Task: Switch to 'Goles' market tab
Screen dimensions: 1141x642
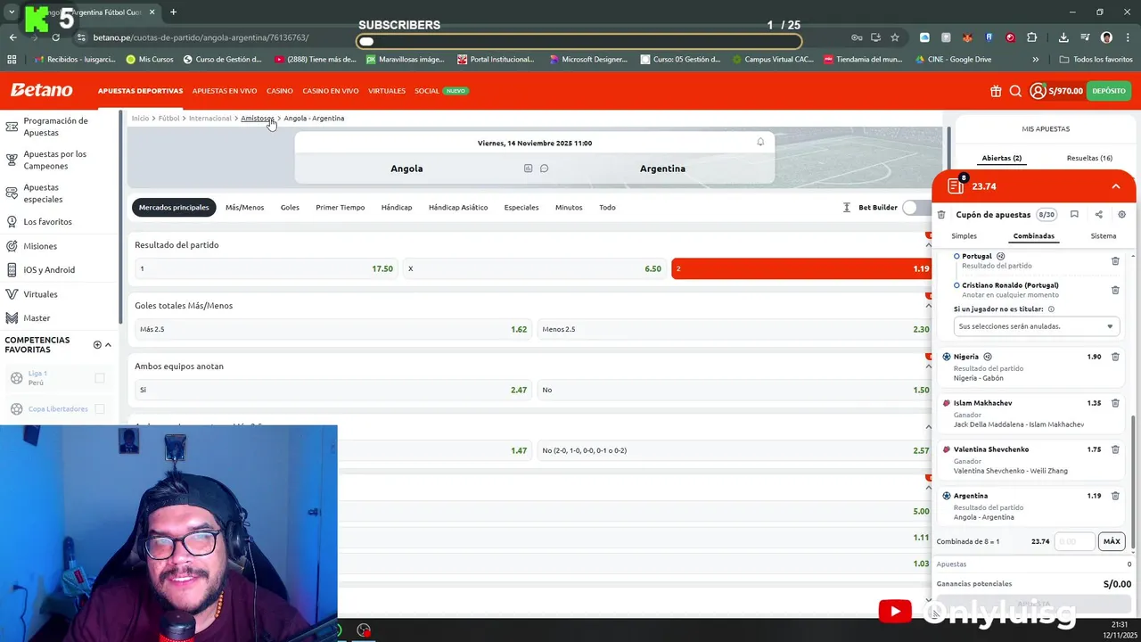Action: coord(290,208)
